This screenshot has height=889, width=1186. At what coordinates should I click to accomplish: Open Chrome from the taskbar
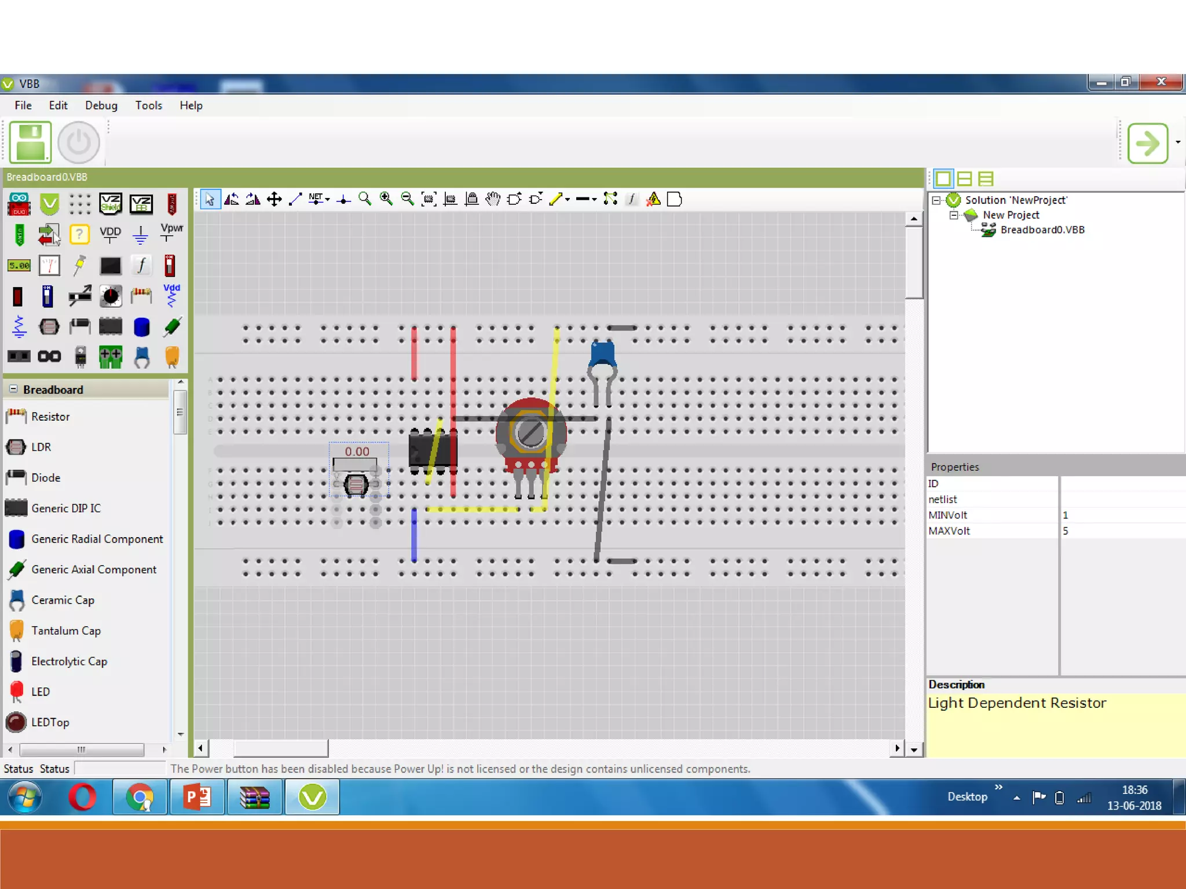[140, 798]
